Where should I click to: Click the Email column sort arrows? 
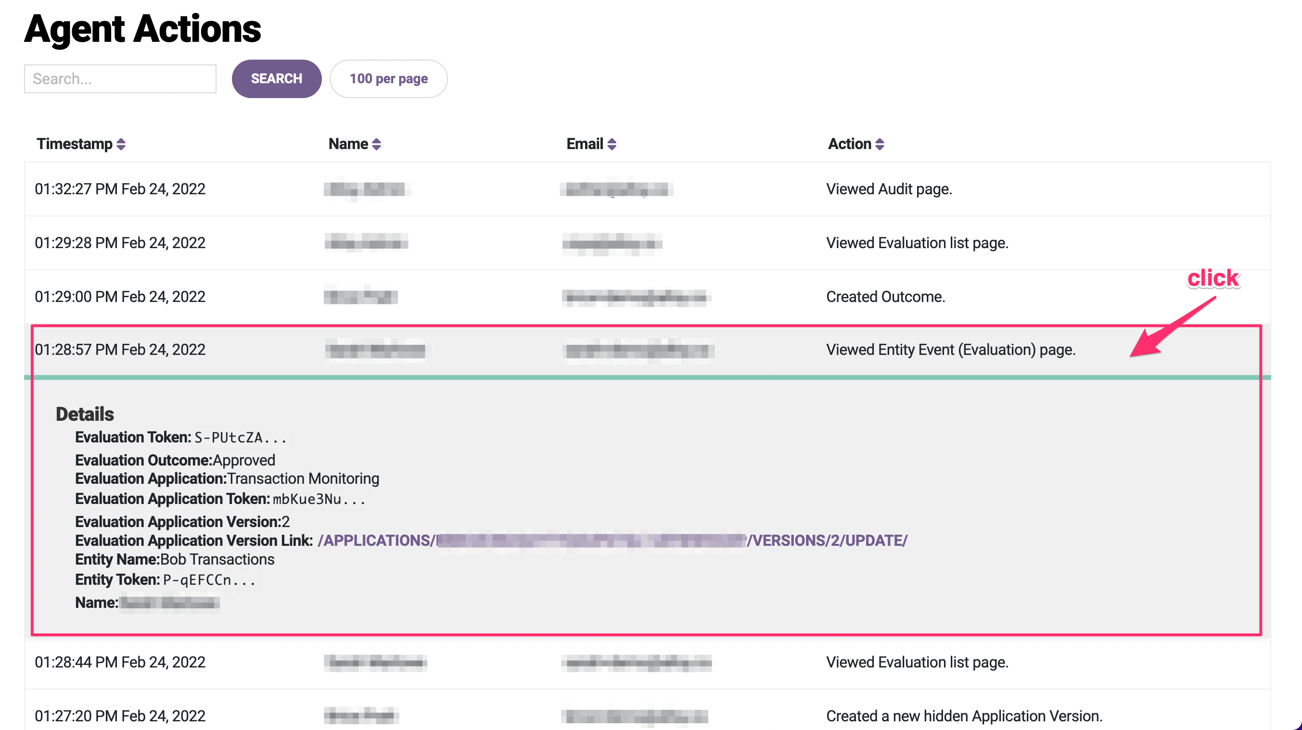[612, 144]
